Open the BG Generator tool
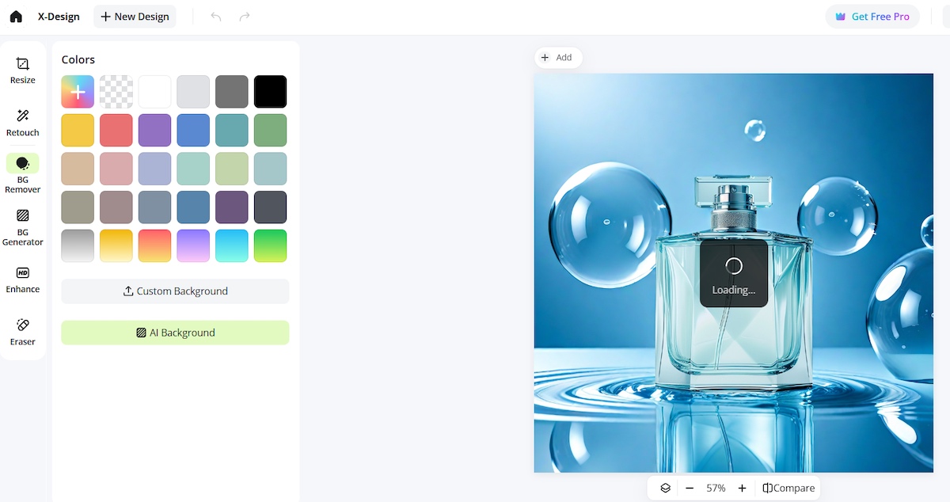950x502 pixels. click(23, 226)
